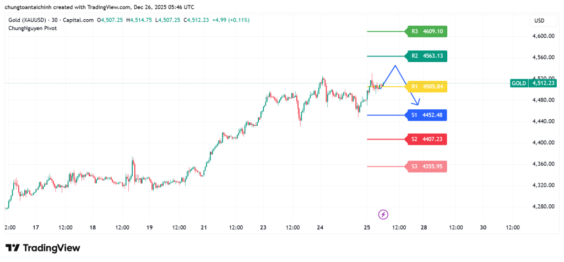Click the purple lightning bolt icon
This screenshot has width=564, height=262.
point(383,214)
